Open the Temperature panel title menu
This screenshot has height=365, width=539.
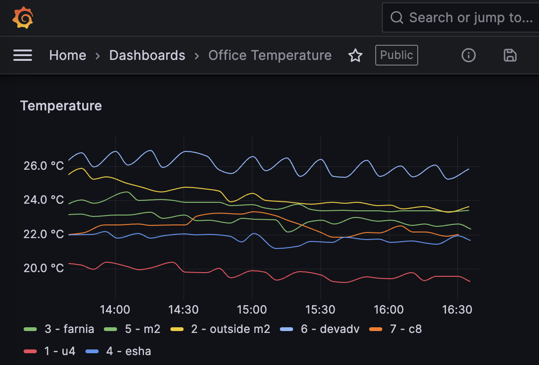[x=61, y=106]
